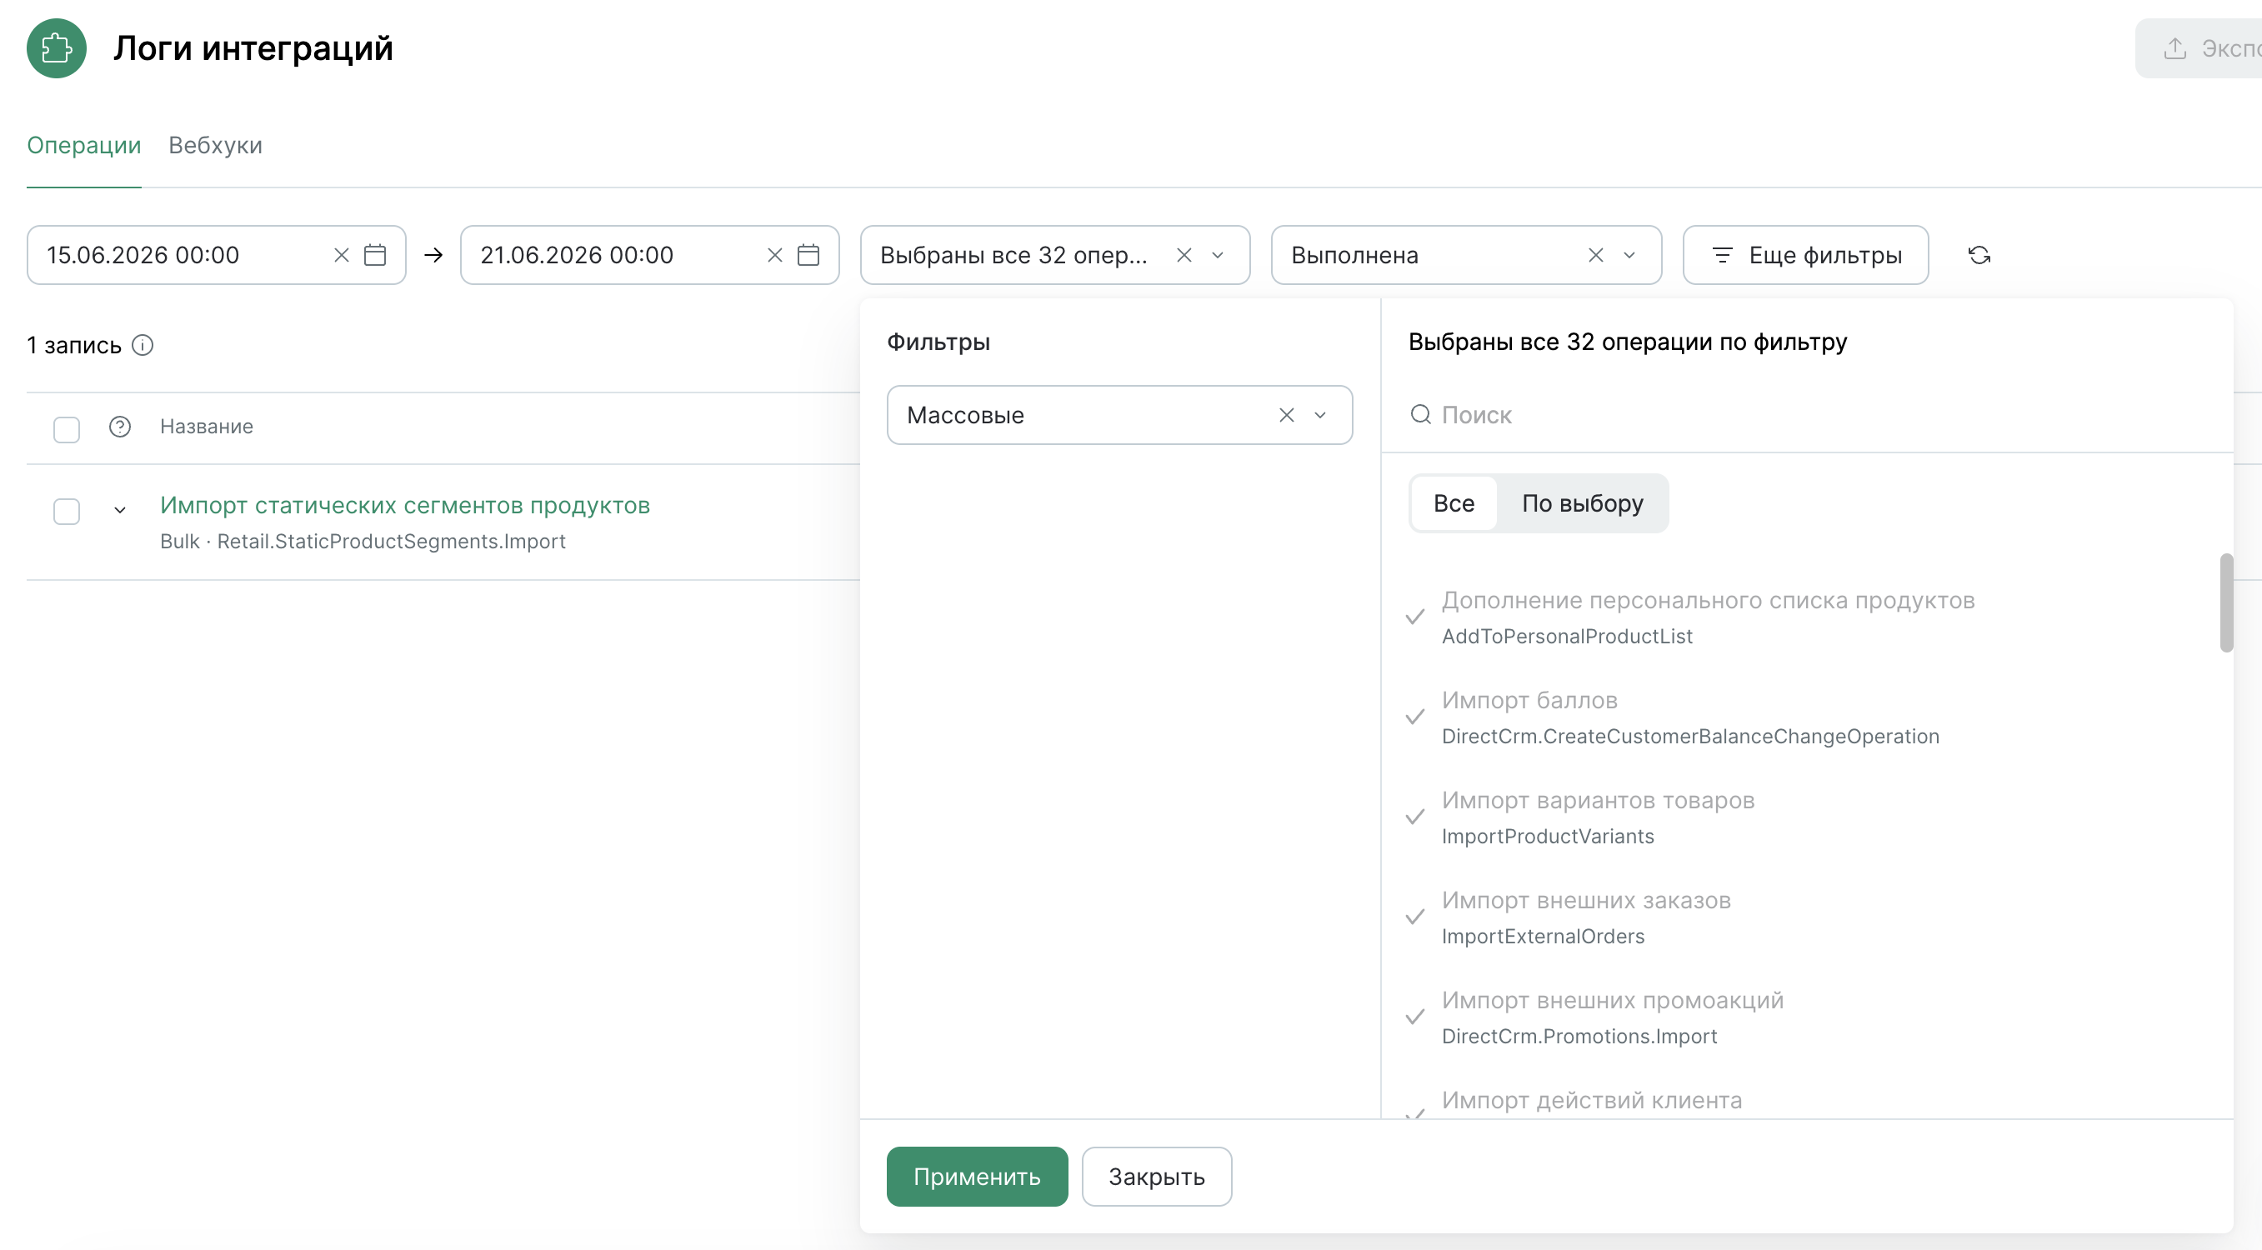This screenshot has width=2262, height=1250.
Task: Toggle the select-all checkbox in table header
Action: pyautogui.click(x=67, y=429)
